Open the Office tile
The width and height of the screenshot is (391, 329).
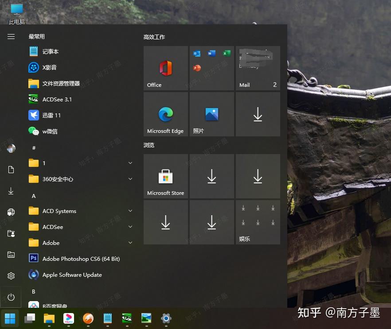coord(166,68)
